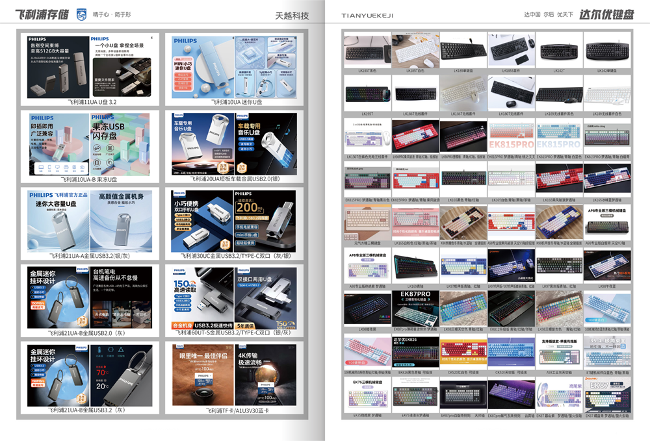Open the LK150T白紫色 wireless combo image
The width and height of the screenshot is (650, 441).
coord(367,136)
